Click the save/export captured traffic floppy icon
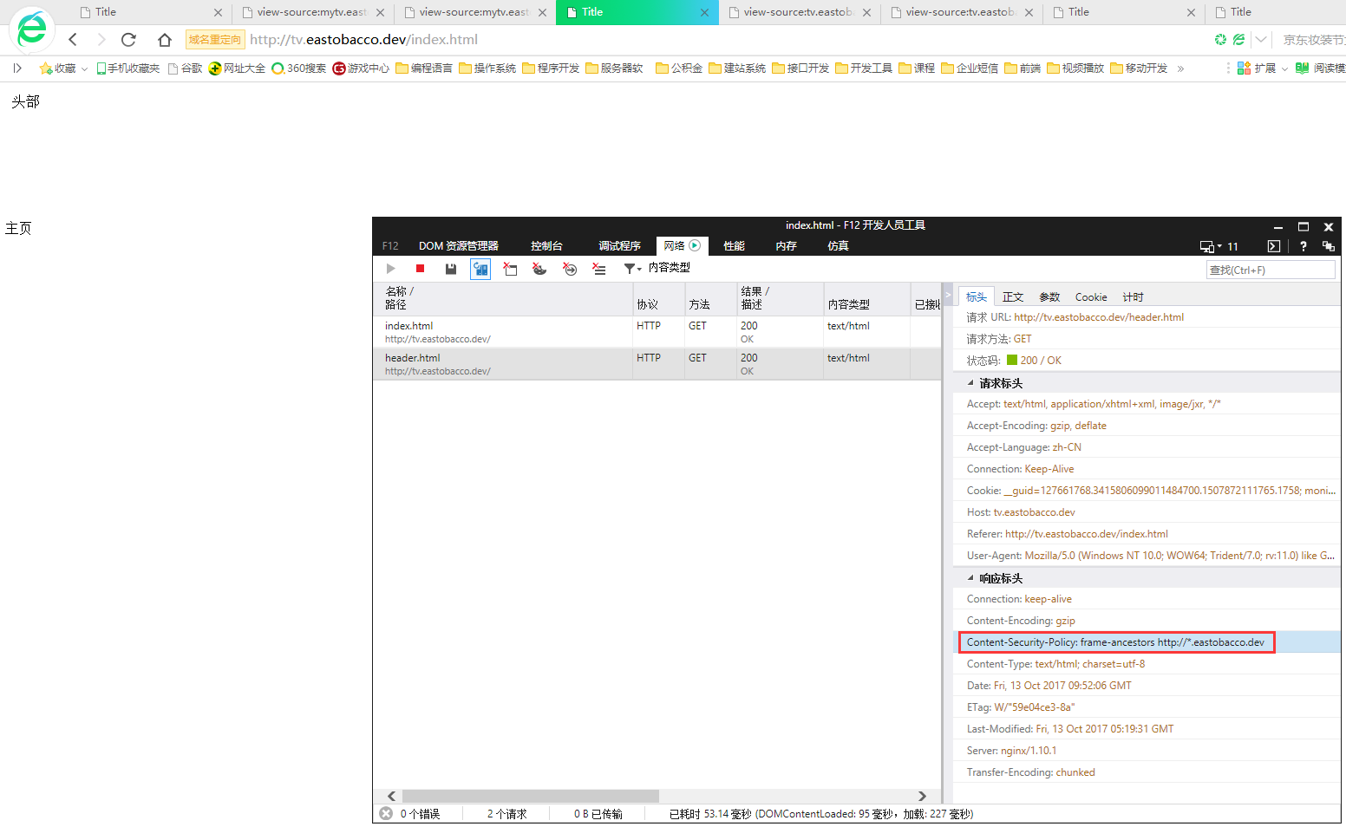 [x=450, y=269]
